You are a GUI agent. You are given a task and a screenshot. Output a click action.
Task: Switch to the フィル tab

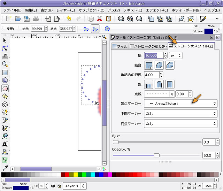120,46
